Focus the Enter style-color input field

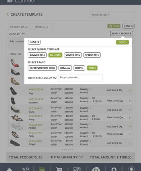coord(80,77)
